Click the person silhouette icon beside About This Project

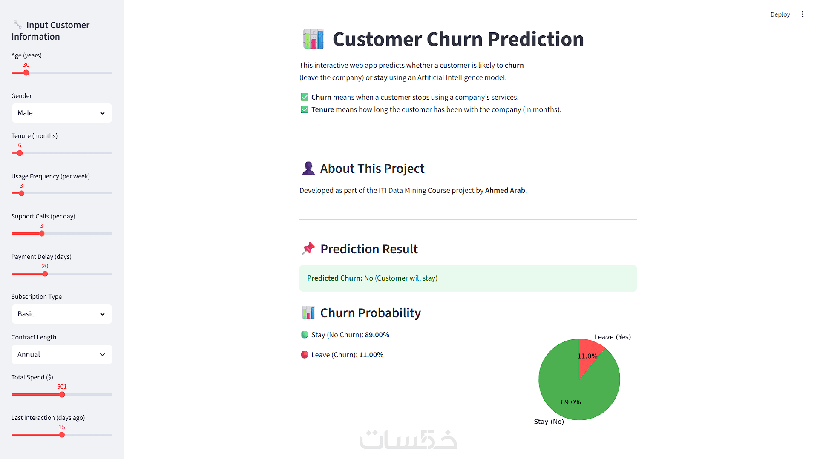pyautogui.click(x=308, y=169)
